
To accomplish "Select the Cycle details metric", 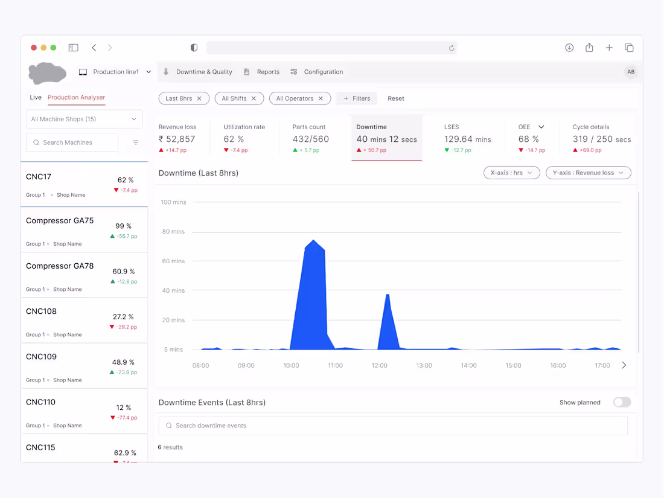I will click(x=601, y=138).
